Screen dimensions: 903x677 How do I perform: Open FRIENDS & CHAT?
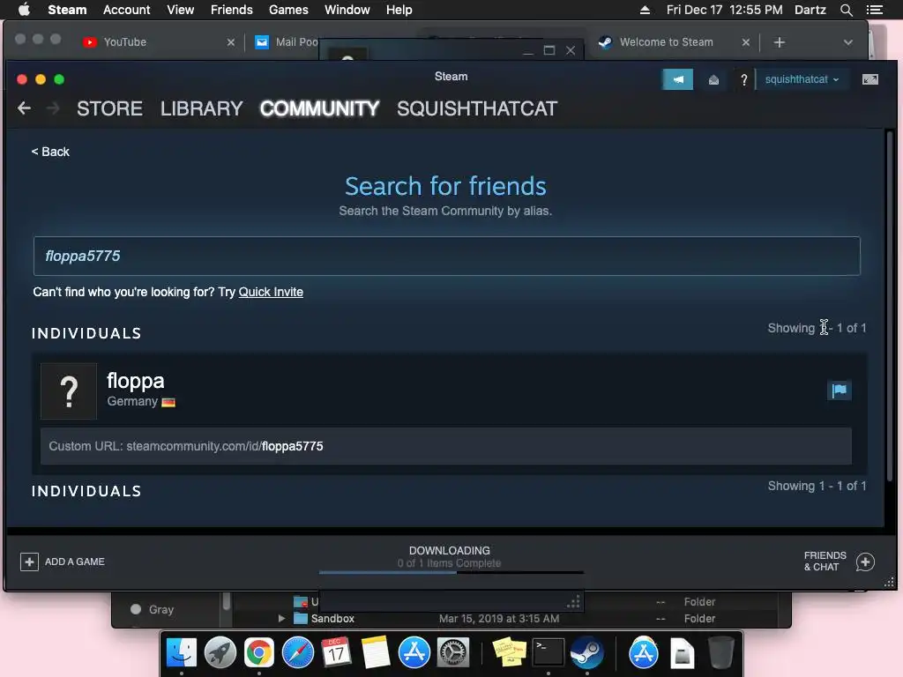[825, 562]
